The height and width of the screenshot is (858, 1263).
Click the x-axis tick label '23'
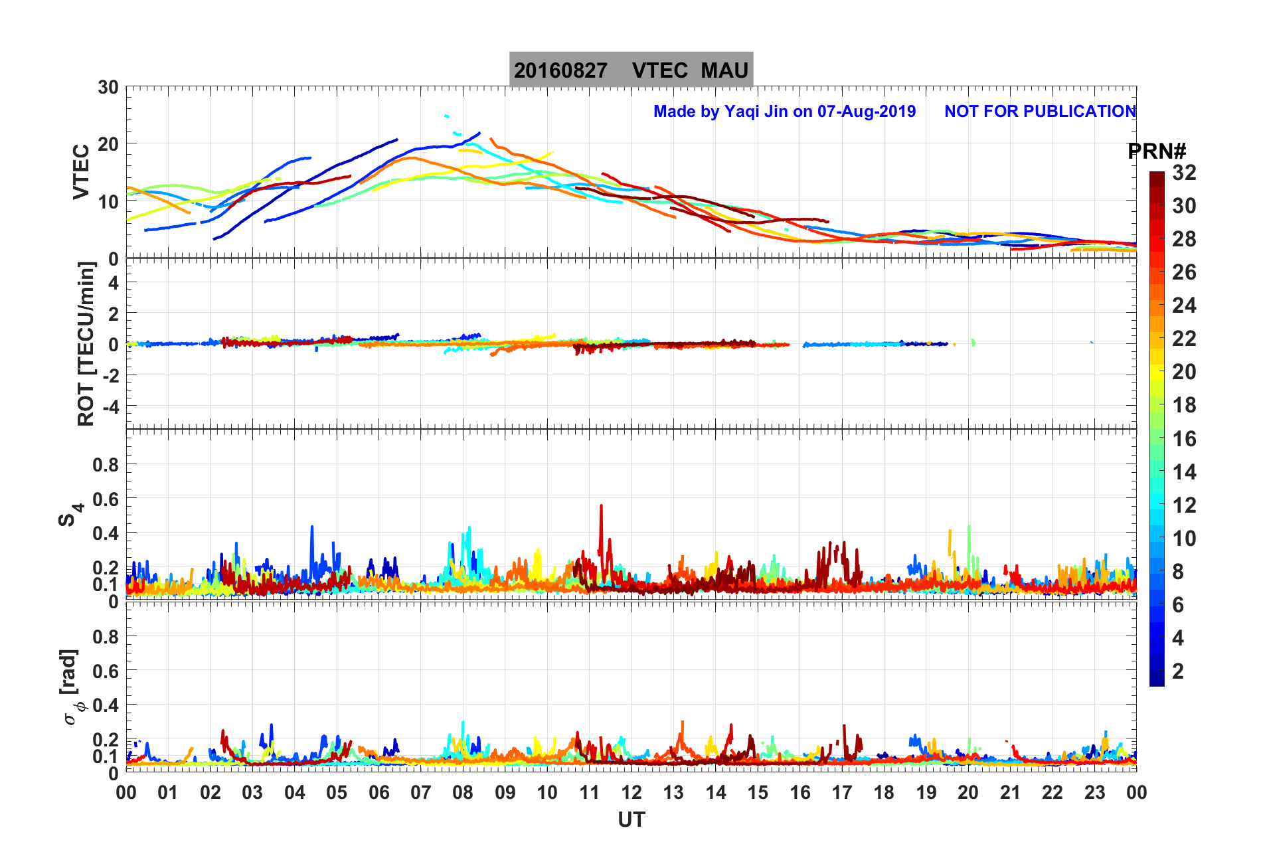1095,792
